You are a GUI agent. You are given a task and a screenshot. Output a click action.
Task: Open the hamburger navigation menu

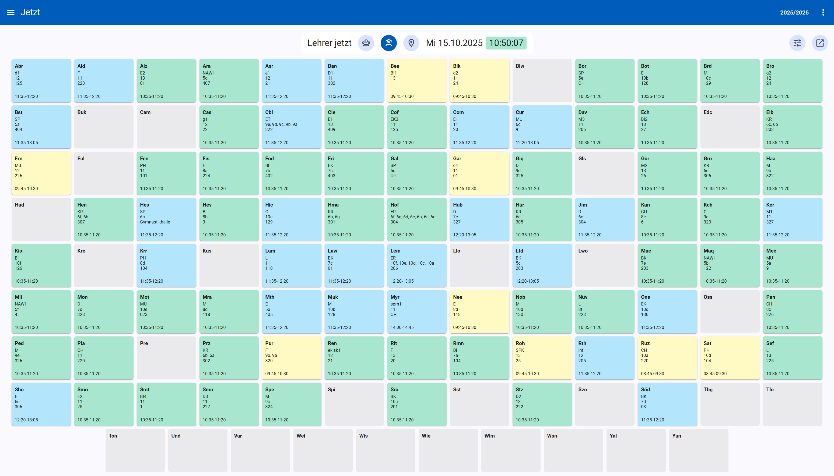[x=11, y=12]
